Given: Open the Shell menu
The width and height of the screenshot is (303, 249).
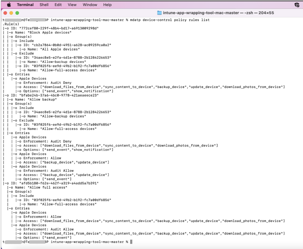Looking at the screenshot, I should click(x=44, y=5).
